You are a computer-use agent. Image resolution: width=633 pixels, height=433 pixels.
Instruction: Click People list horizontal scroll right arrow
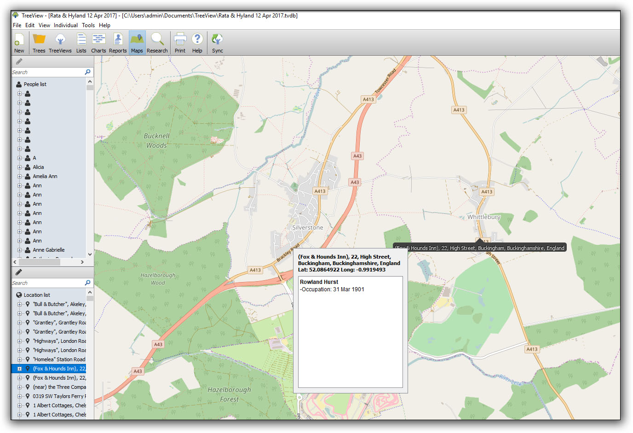pyautogui.click(x=82, y=262)
